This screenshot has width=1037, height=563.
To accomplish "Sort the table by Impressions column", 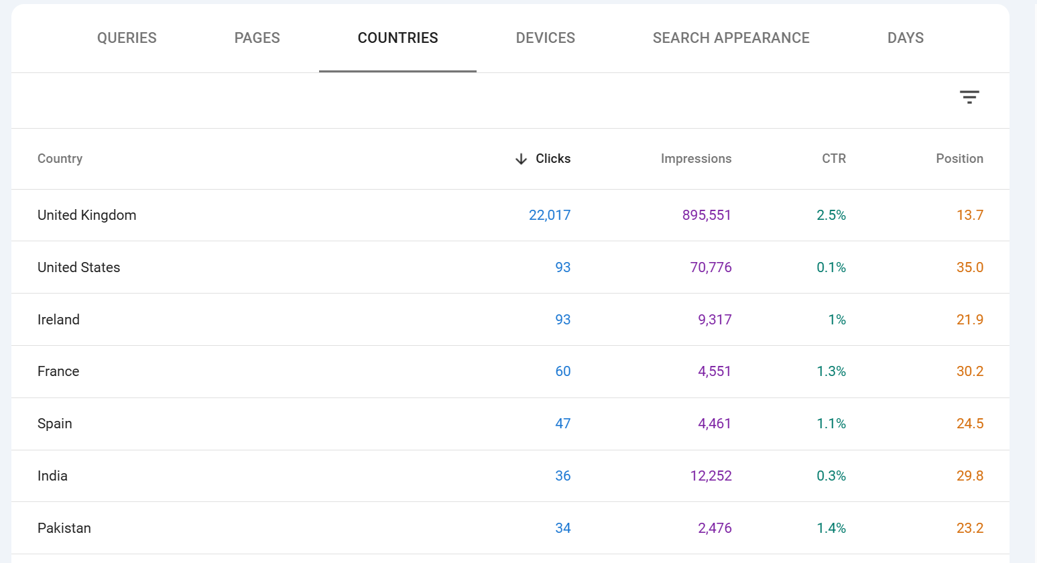I will pos(696,159).
